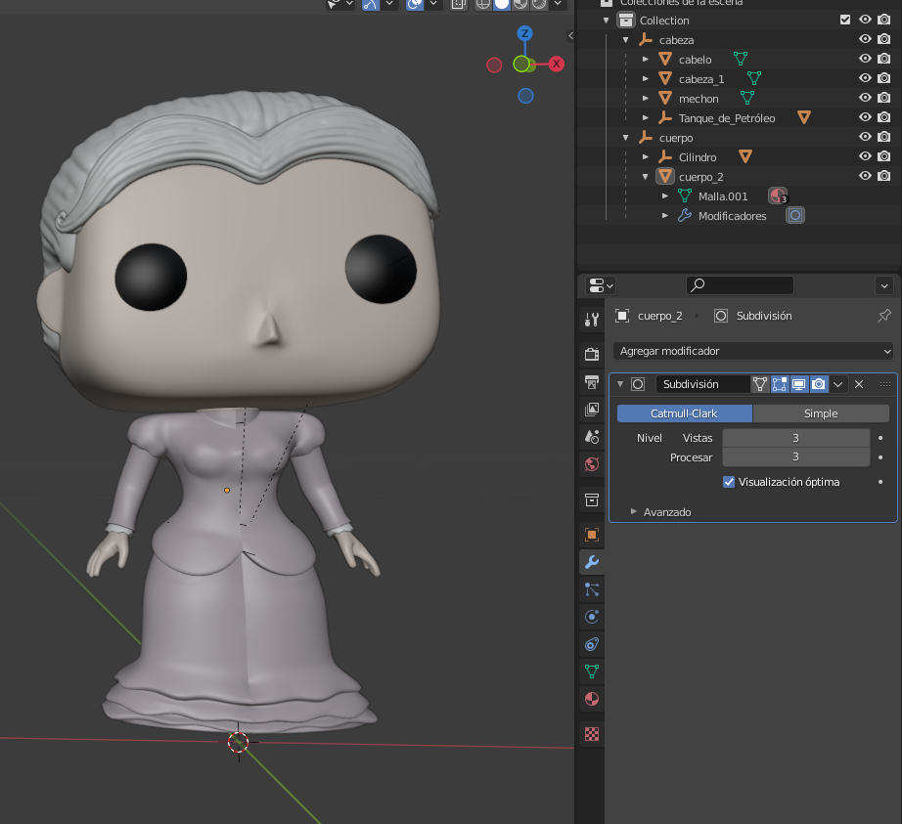Toggle modifier display in render
This screenshot has width=902, height=824.
click(x=818, y=384)
